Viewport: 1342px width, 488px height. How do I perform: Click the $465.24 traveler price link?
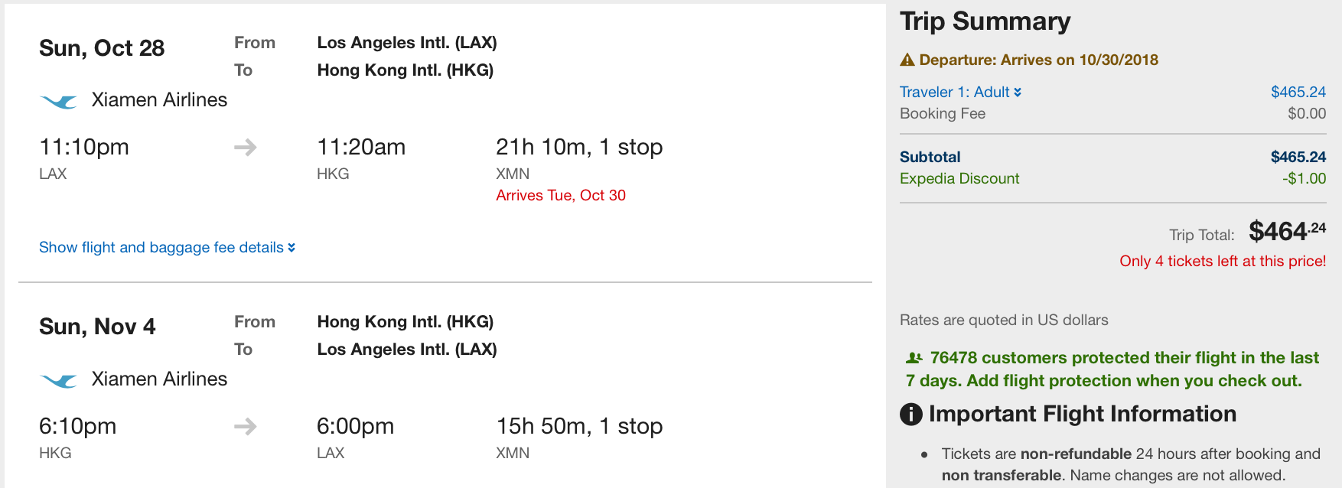click(x=1298, y=92)
